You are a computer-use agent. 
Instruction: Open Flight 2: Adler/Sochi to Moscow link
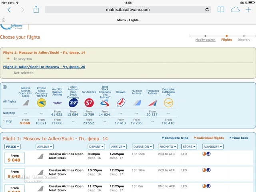[44, 67]
